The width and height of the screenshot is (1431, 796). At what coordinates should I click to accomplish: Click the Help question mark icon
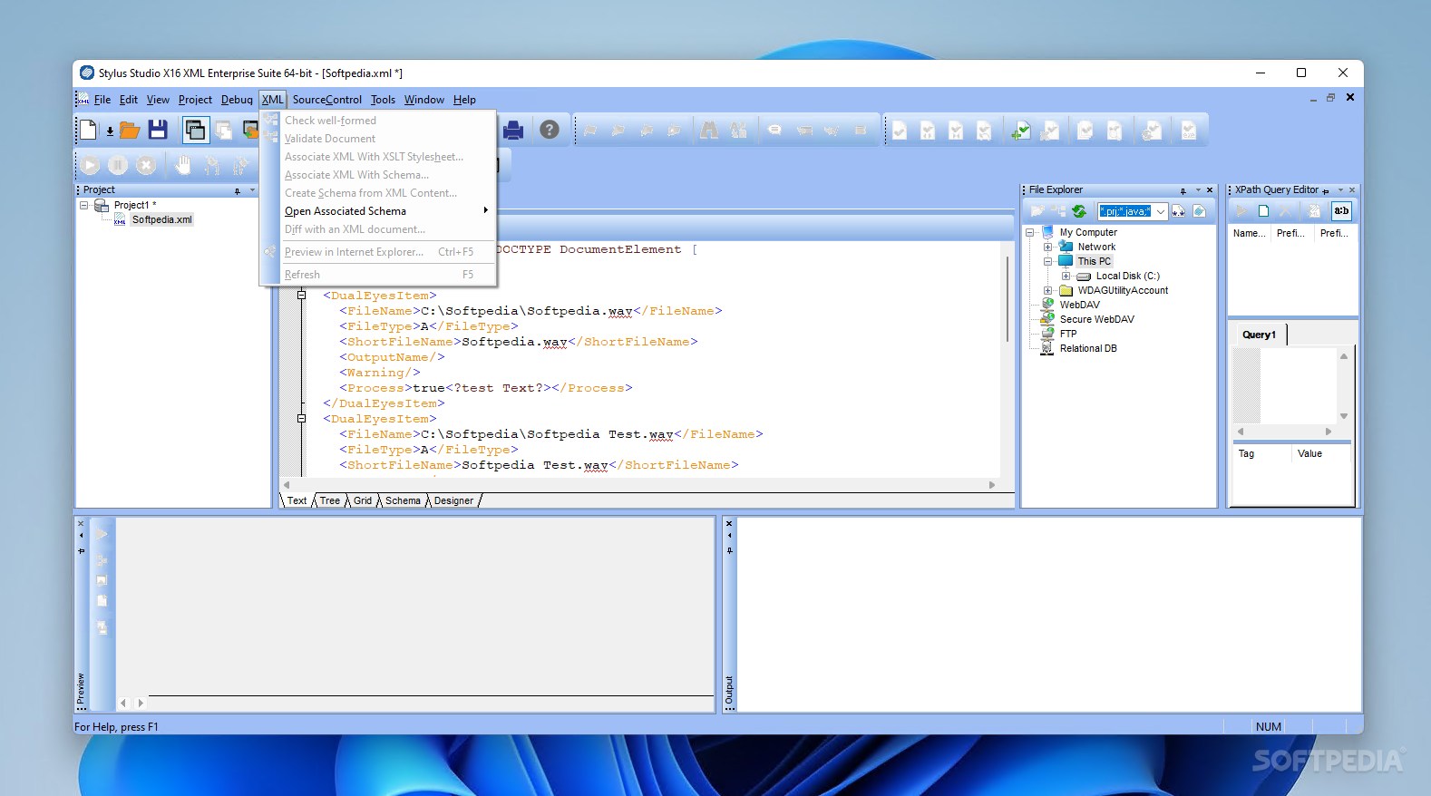(550, 130)
